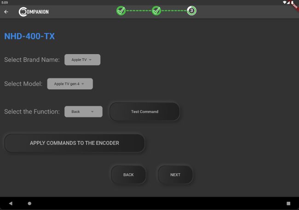Select the first completed step checkmark

click(x=121, y=11)
